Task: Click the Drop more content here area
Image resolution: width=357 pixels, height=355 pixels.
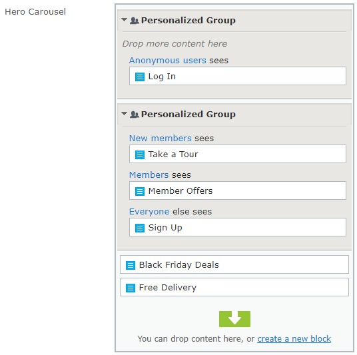Action: (x=175, y=44)
